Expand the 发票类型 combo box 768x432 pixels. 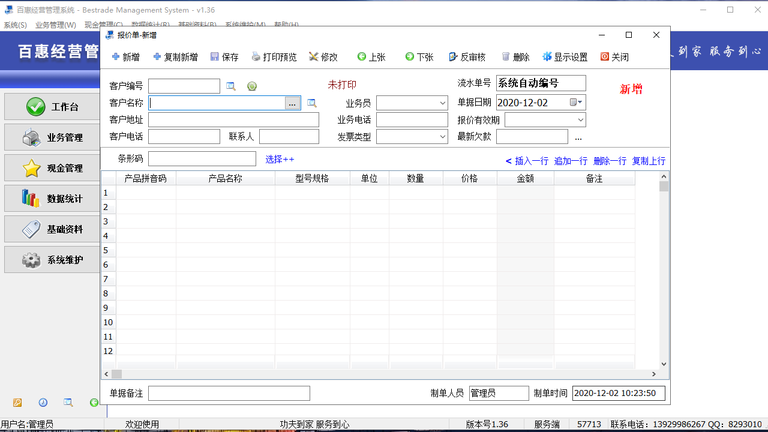[x=442, y=136]
